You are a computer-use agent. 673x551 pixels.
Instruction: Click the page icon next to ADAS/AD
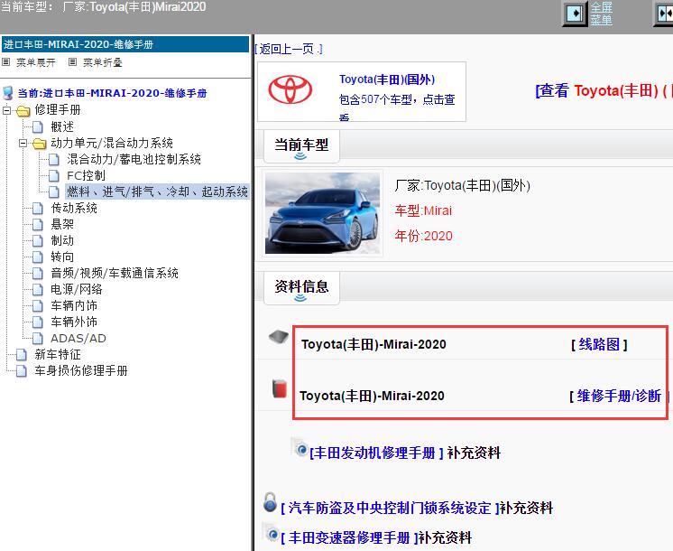tap(38, 339)
